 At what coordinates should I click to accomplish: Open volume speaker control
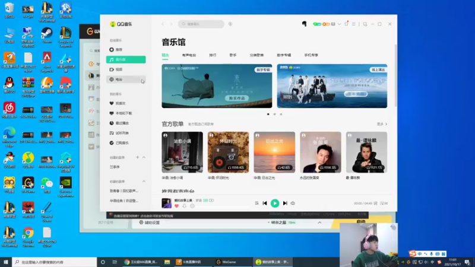point(293,203)
